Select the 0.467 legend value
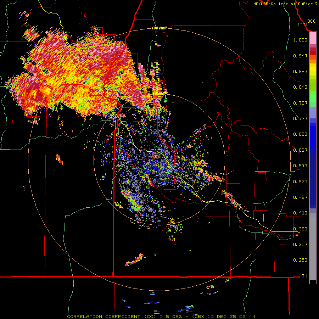Viewport: 319px width, 319px height. tap(300, 197)
